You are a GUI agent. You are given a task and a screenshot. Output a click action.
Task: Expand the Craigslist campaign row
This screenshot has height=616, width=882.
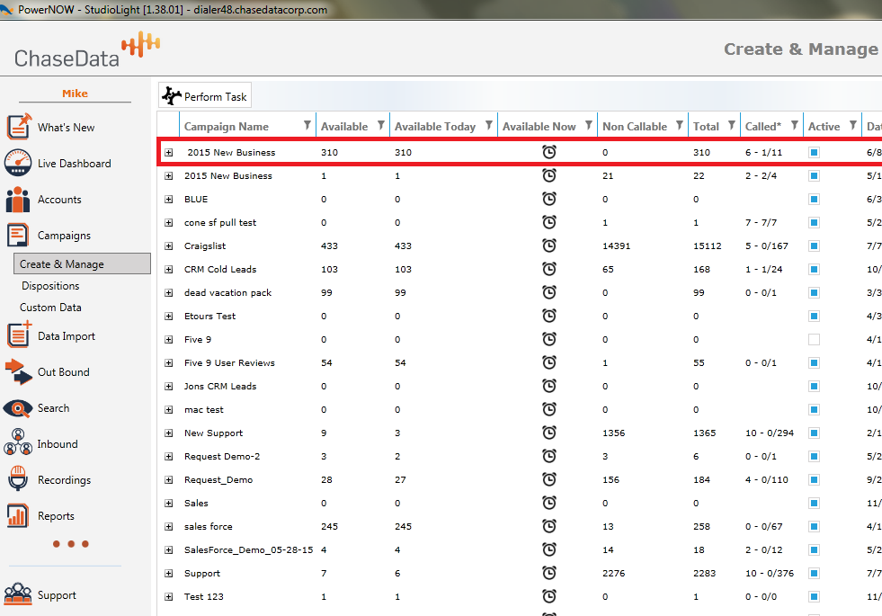click(x=168, y=246)
